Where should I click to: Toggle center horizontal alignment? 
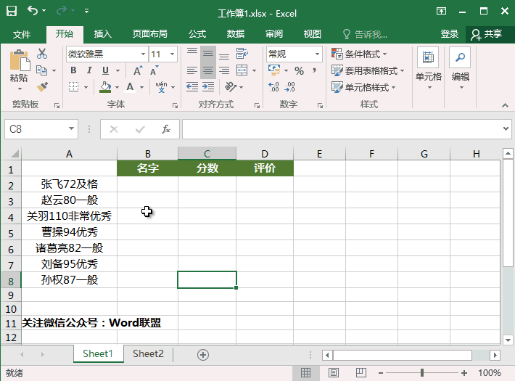(x=208, y=70)
